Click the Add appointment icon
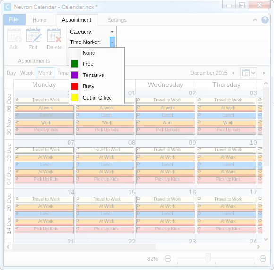Viewport: 274px width, 270px height. point(14,35)
